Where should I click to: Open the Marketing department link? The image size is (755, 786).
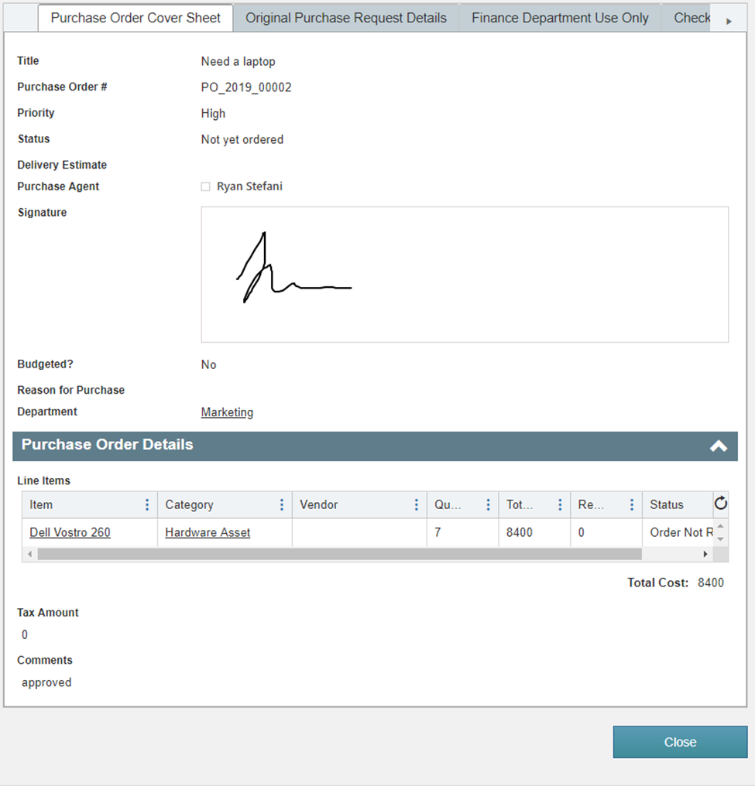click(x=227, y=412)
